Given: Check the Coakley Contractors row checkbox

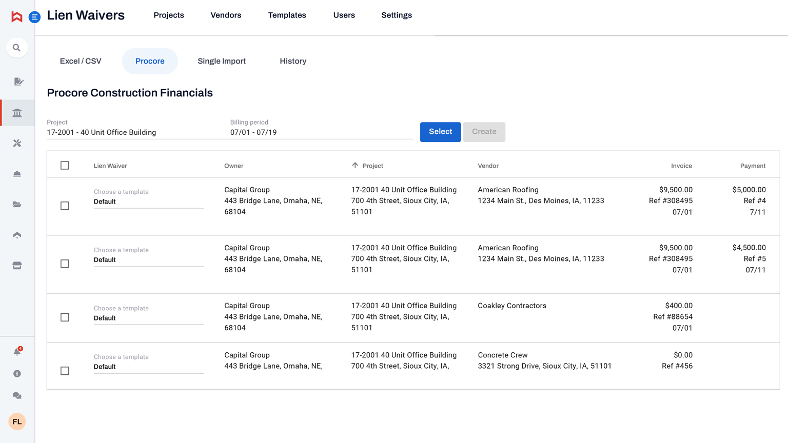Looking at the screenshot, I should (65, 317).
